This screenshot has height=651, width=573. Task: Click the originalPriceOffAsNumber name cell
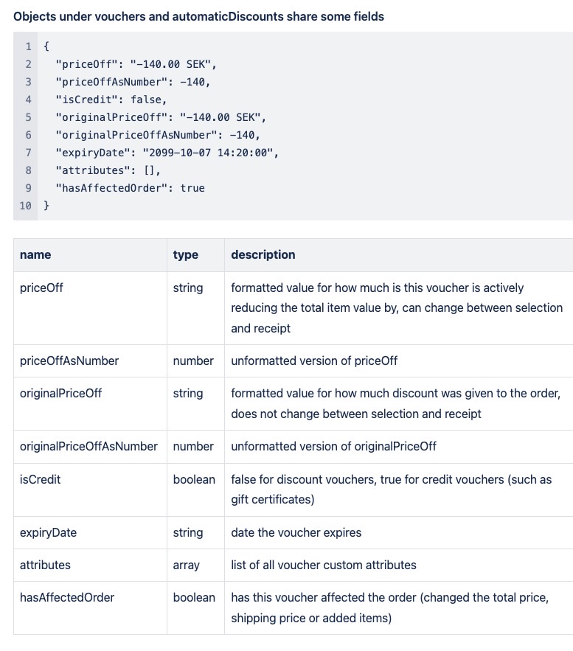pos(88,446)
